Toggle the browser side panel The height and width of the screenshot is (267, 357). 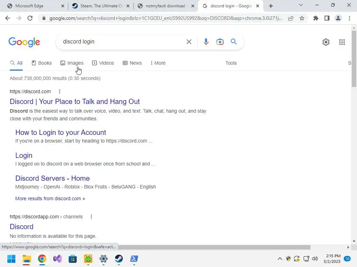(327, 18)
